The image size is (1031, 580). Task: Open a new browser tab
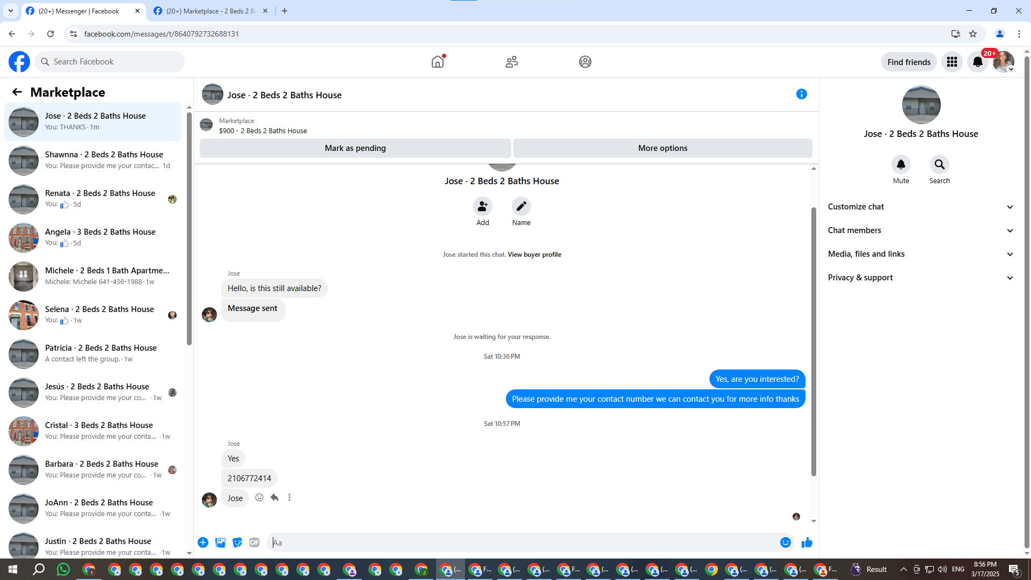point(285,11)
